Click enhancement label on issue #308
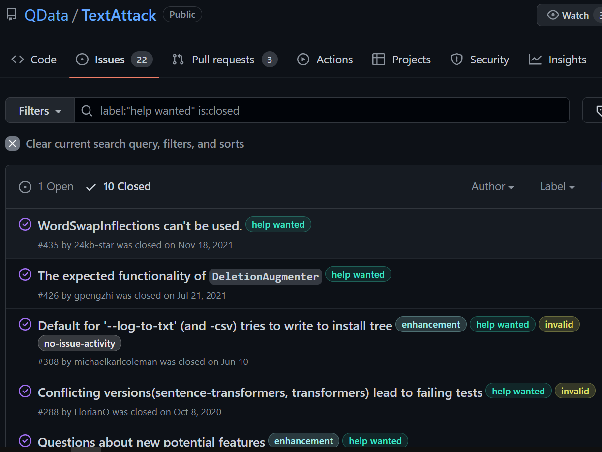The image size is (602, 452). [431, 325]
